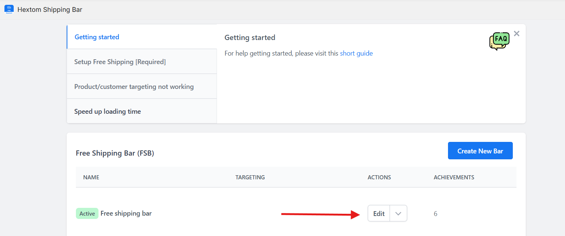This screenshot has height=236, width=565.
Task: Click the NAME column header
Action: (91, 177)
